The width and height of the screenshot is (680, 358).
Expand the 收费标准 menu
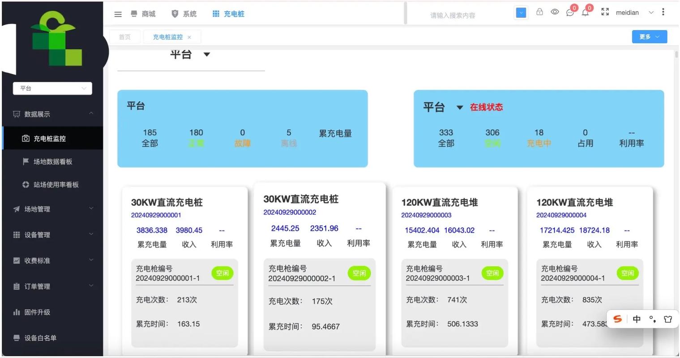coord(52,260)
